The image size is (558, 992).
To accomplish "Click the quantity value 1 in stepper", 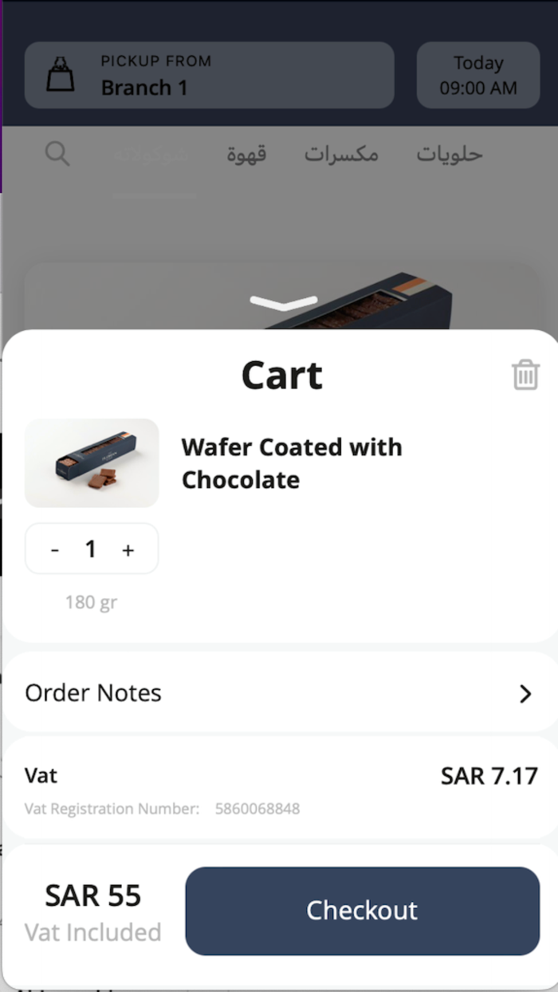I will point(91,549).
